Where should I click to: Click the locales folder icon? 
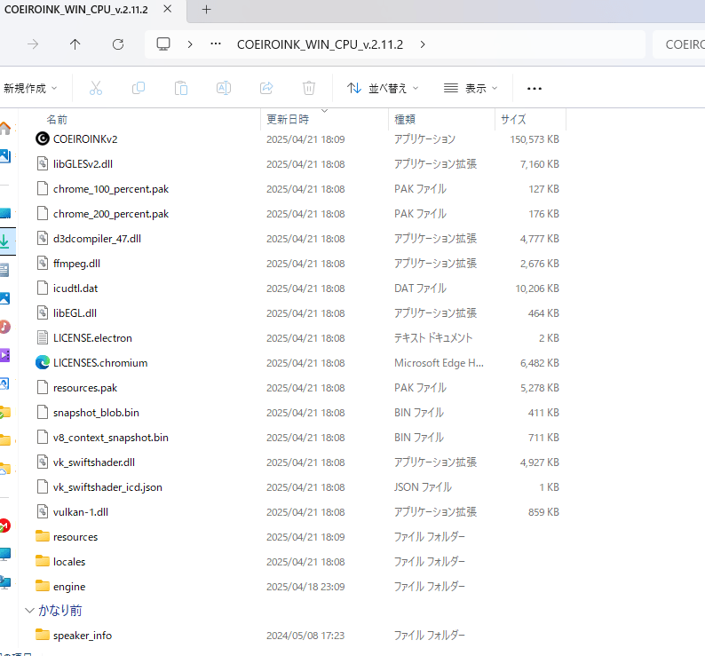(43, 561)
